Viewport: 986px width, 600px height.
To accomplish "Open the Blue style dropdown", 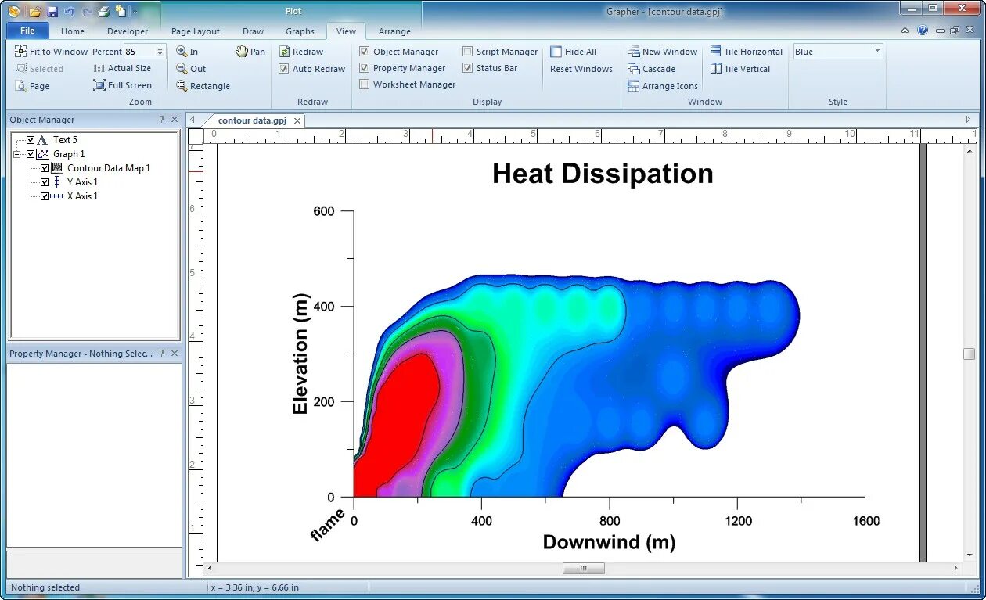I will click(x=878, y=52).
